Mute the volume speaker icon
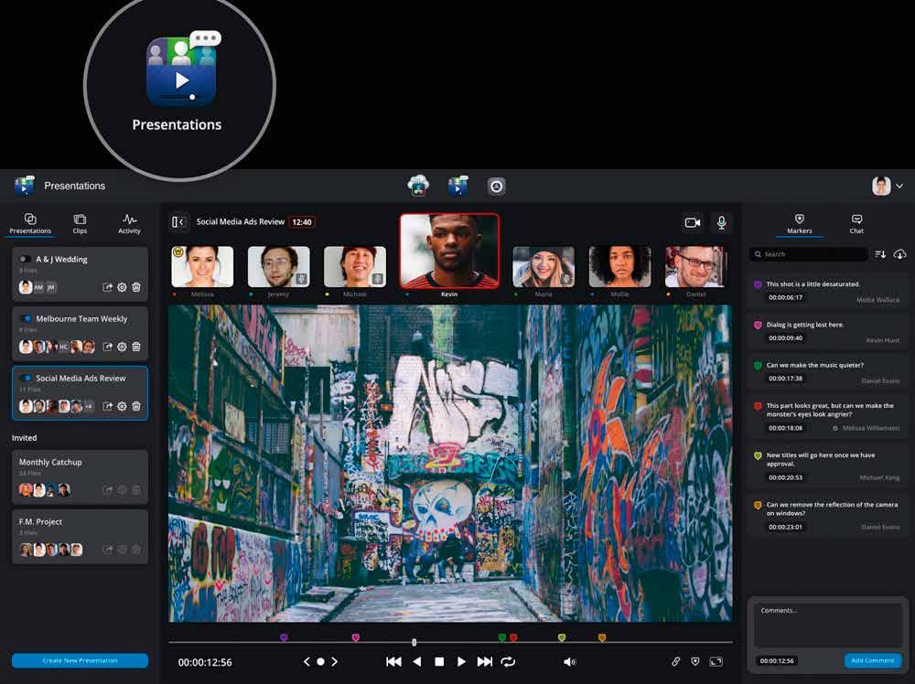Viewport: 915px width, 684px height. point(569,661)
